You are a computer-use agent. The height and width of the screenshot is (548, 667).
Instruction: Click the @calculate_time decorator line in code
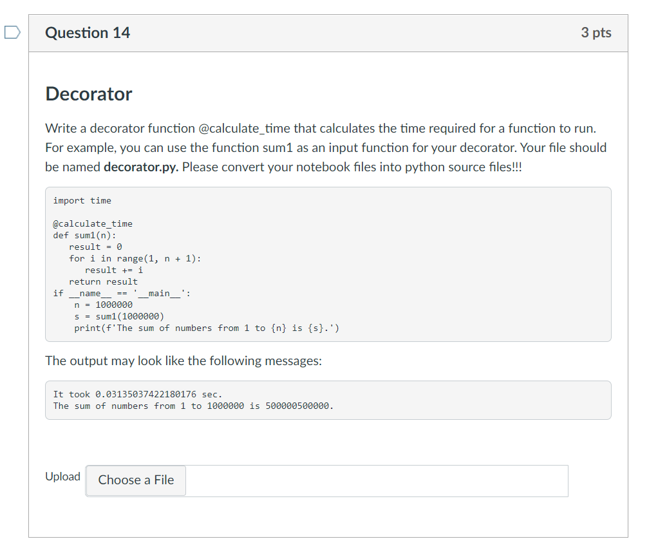(93, 224)
